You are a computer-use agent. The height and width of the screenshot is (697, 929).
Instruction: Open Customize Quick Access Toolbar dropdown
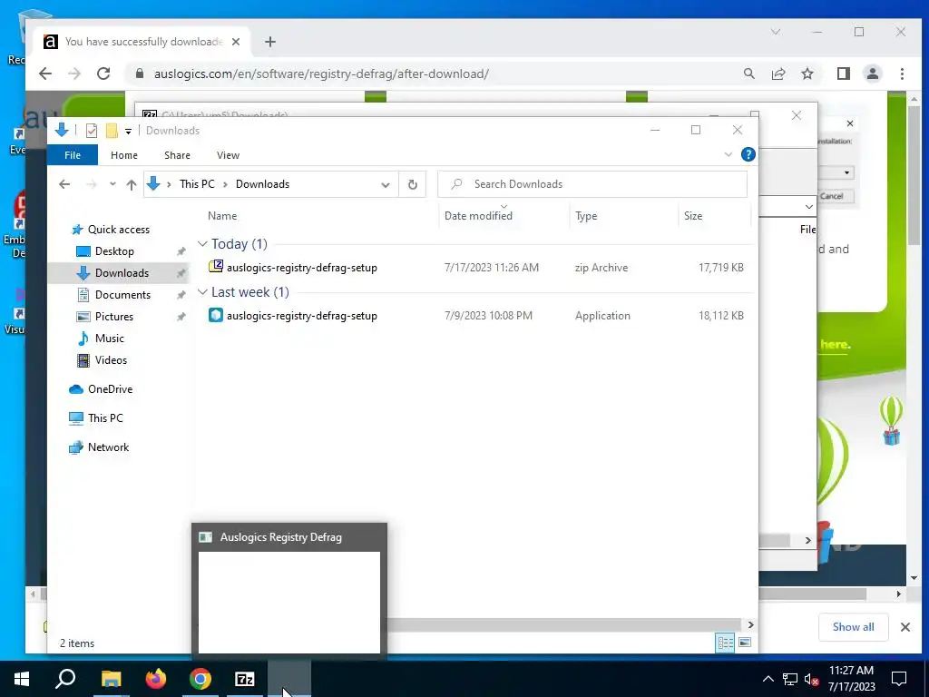(128, 131)
